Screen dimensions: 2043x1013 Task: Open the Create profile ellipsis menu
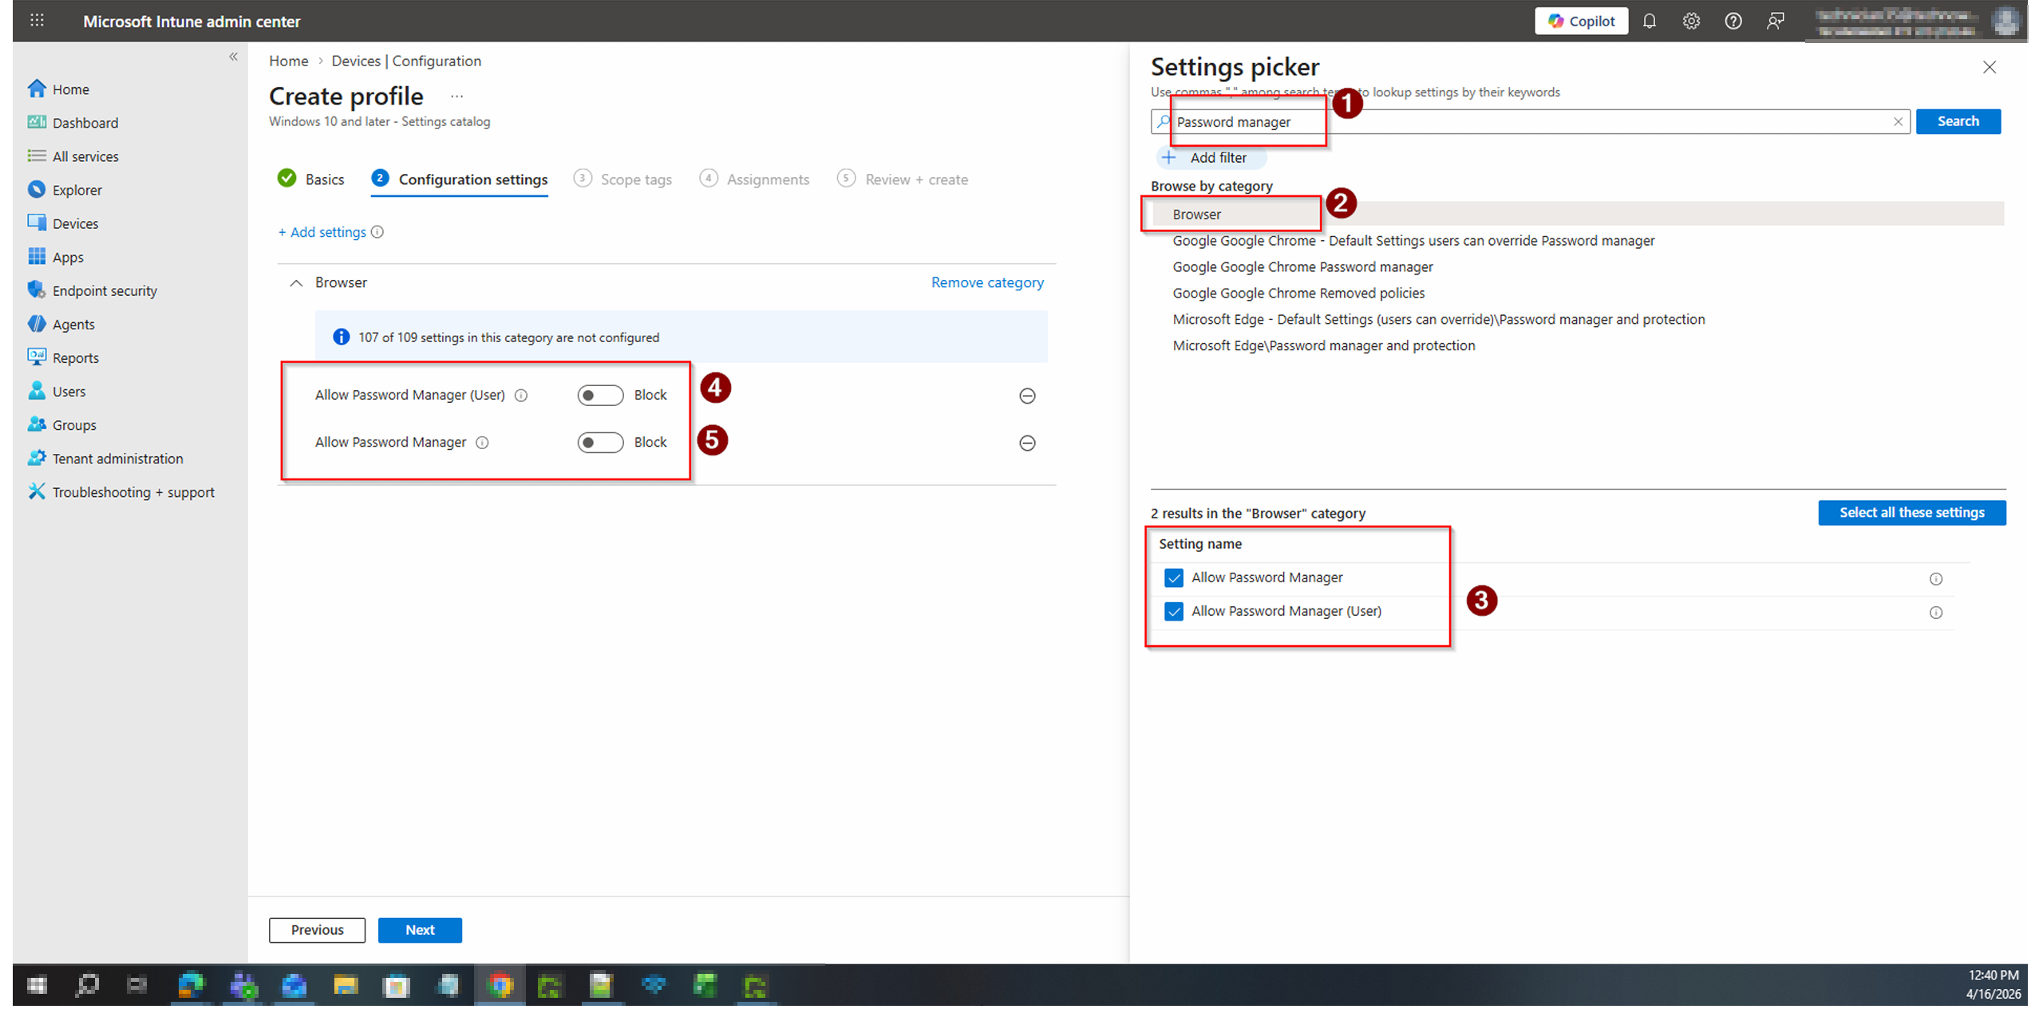[x=456, y=96]
